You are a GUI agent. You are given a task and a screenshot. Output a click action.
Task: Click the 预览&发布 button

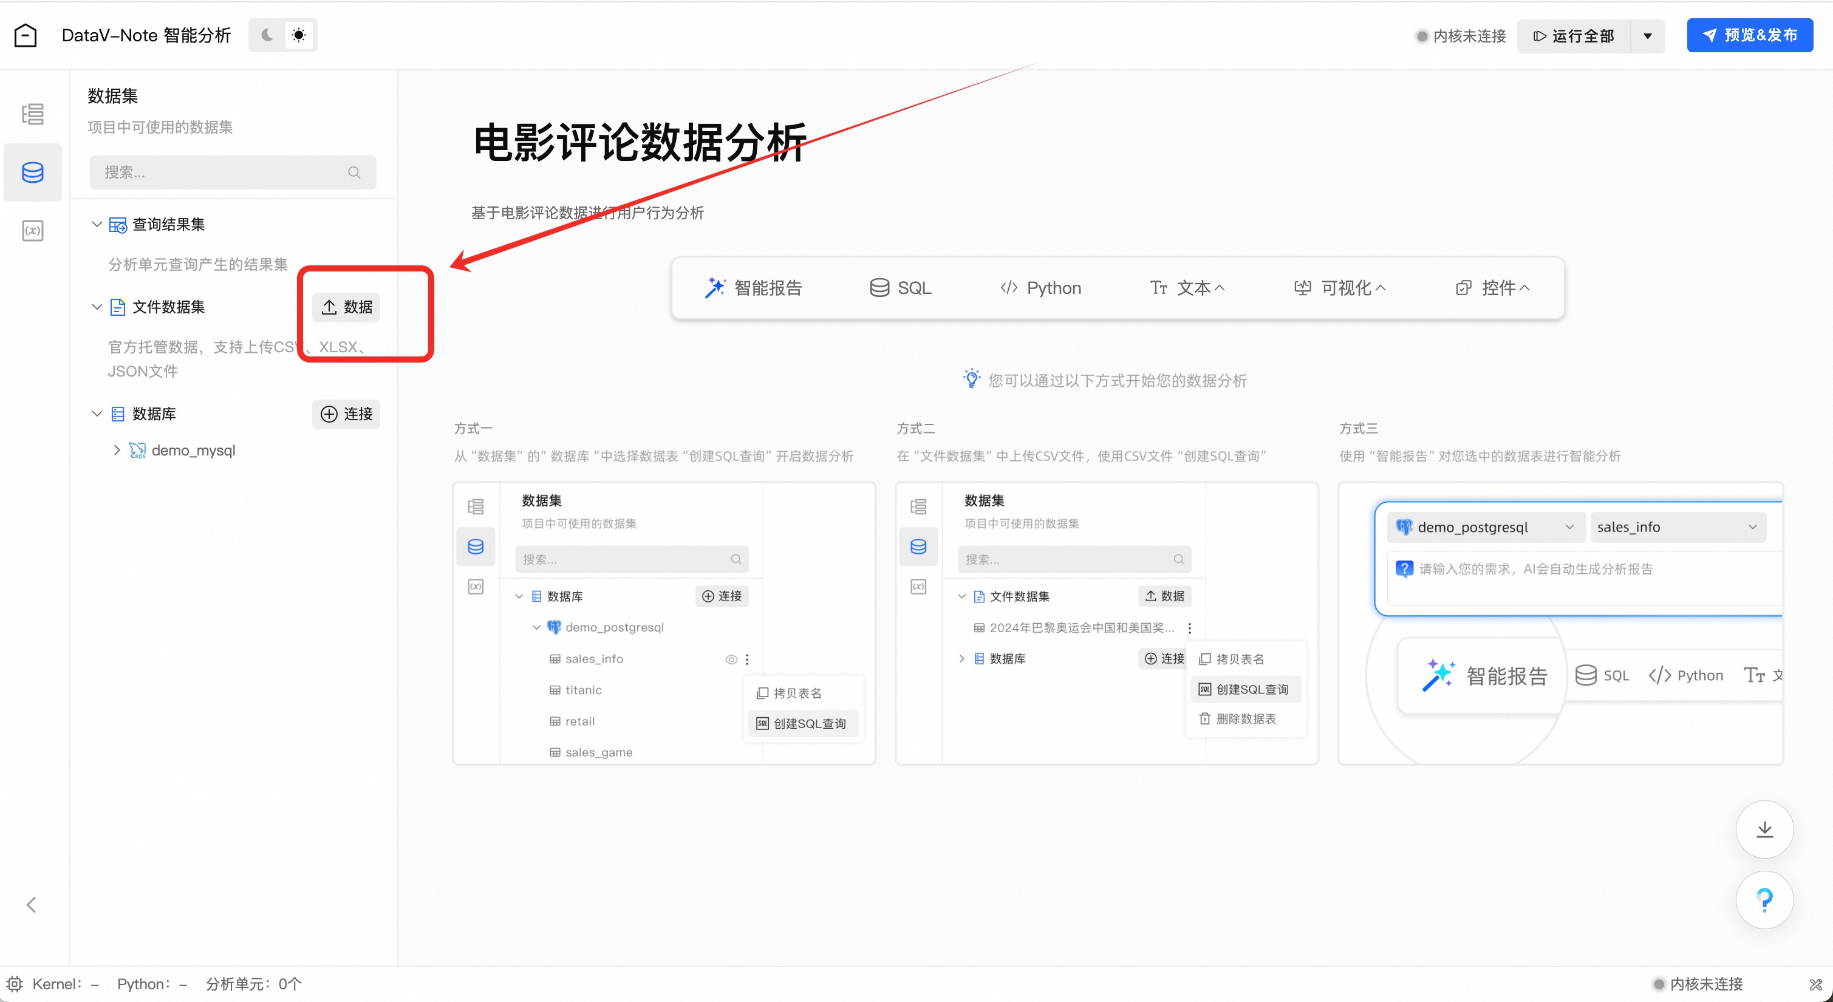tap(1749, 35)
